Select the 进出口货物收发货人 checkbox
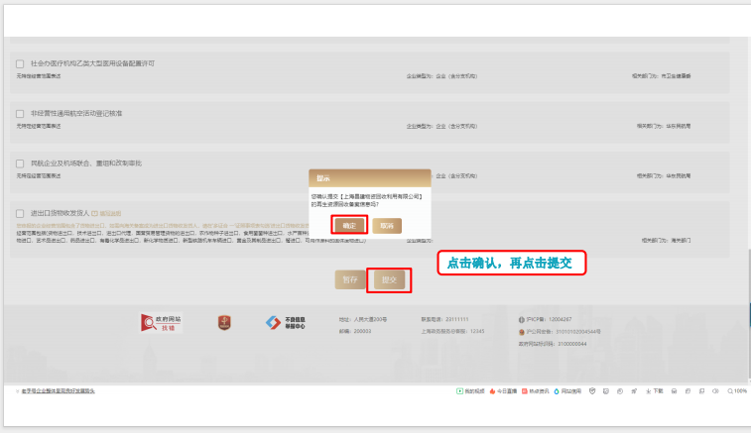Screen dimensions: 751x433 tap(20, 213)
